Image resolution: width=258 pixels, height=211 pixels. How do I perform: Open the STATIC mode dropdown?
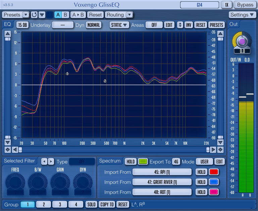click(119, 25)
